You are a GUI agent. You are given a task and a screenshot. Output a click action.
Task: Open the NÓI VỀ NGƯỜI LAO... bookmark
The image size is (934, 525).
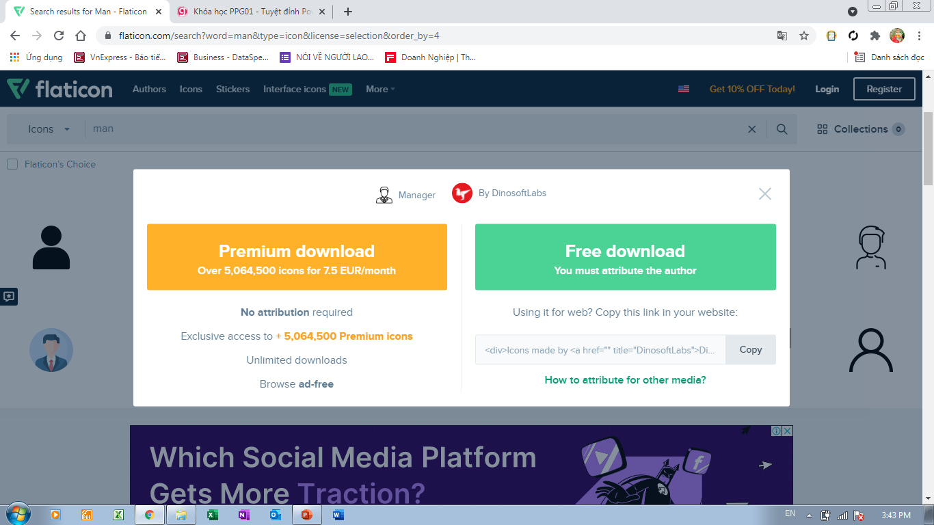(327, 57)
